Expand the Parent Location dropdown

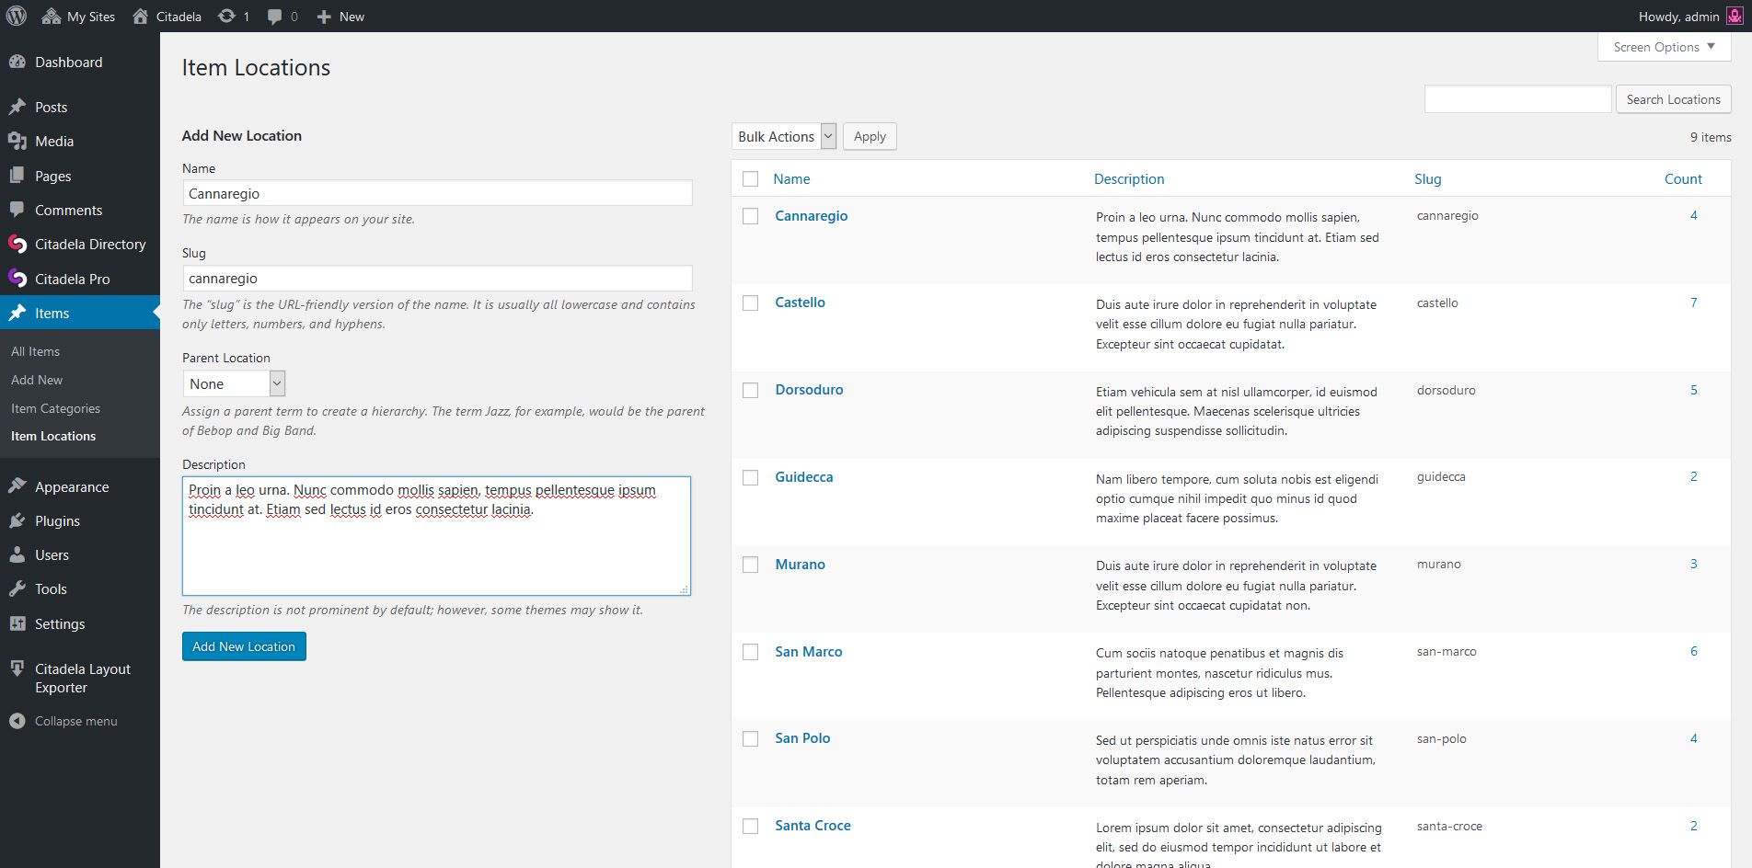click(x=234, y=384)
